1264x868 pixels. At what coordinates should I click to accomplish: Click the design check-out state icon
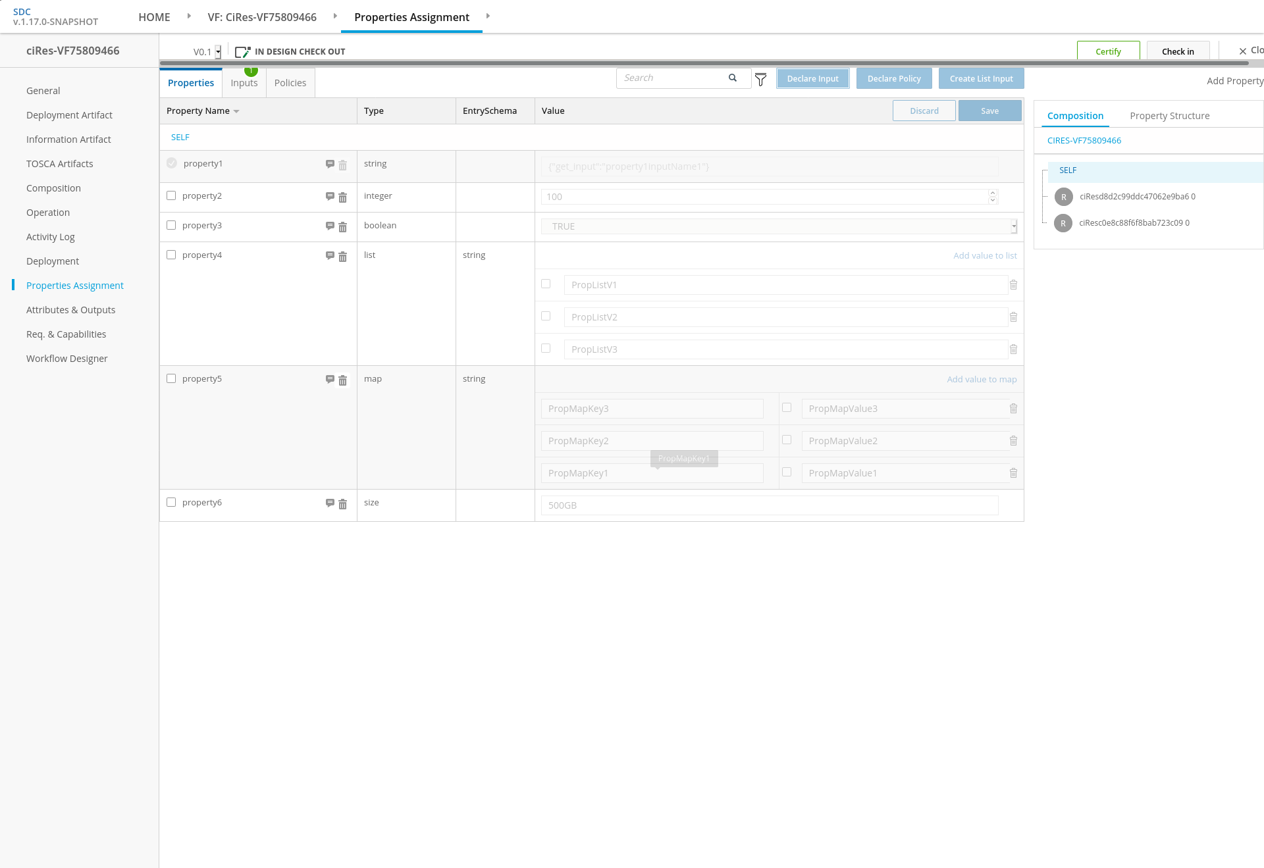point(242,52)
